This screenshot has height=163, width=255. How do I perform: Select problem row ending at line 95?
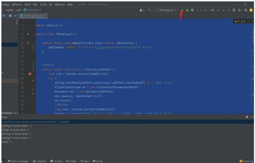(128, 142)
